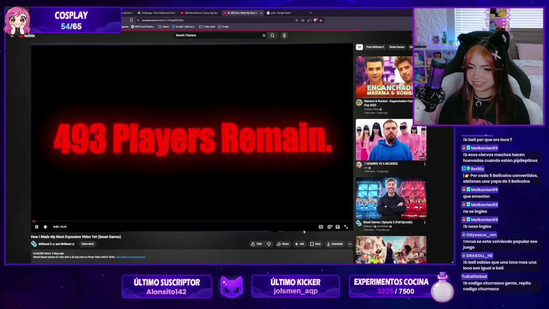
Task: Save the video to a playlist
Action: 315,244
